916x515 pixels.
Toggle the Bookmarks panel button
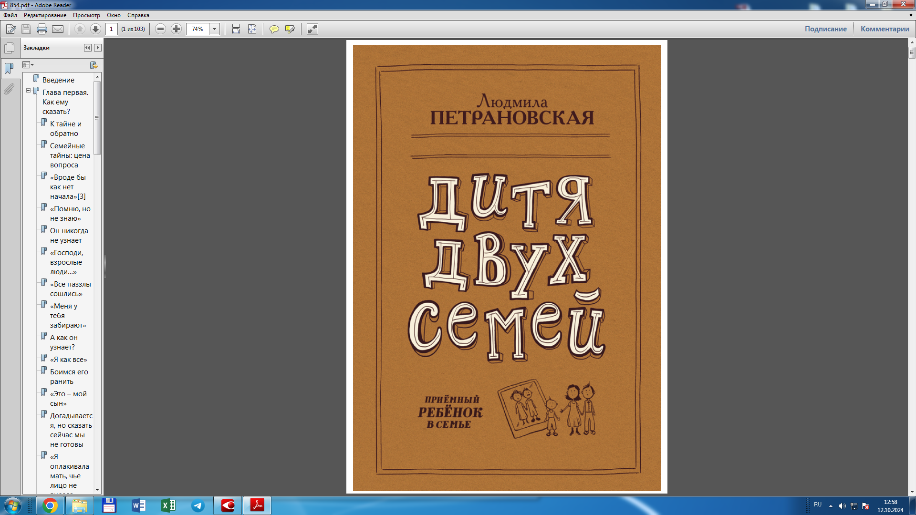tap(9, 68)
